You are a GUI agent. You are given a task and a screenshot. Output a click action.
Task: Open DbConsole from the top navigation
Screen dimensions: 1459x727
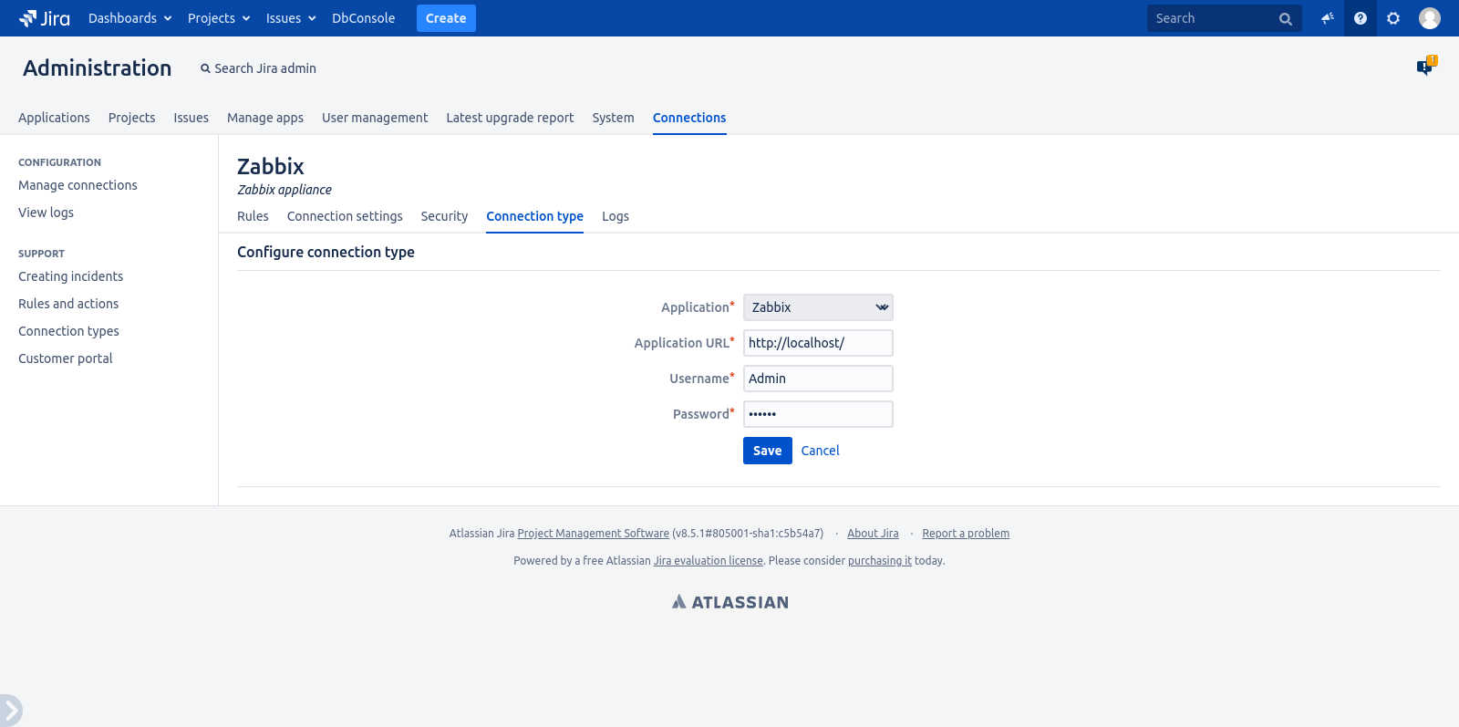364,18
